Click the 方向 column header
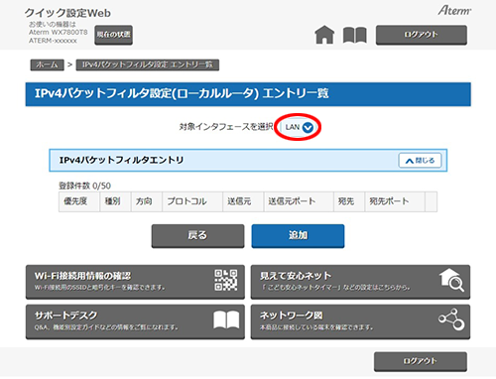 click(147, 201)
